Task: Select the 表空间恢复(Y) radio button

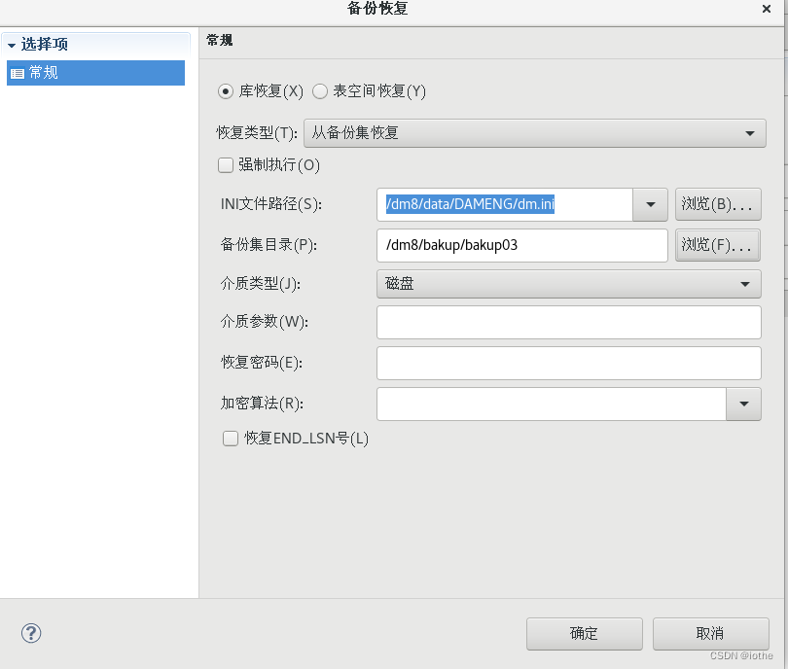Action: 320,91
